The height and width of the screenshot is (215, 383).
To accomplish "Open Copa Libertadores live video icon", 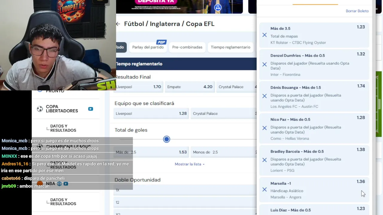I will click(91, 109).
